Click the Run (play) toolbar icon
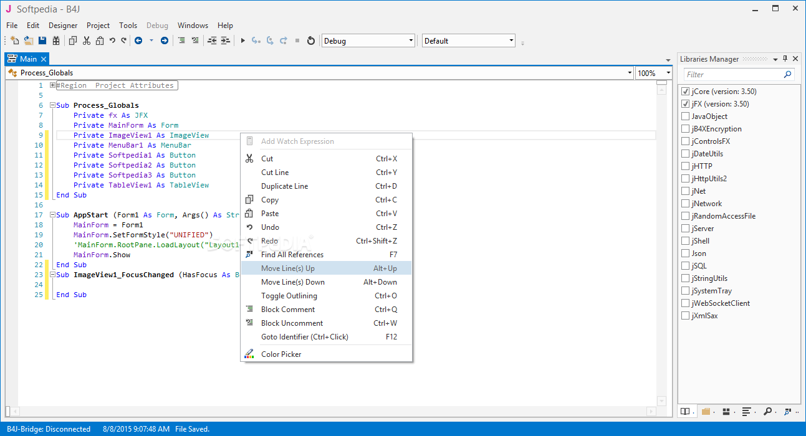The height and width of the screenshot is (436, 806). (x=242, y=41)
